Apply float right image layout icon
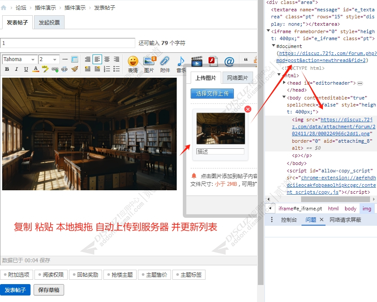The image size is (377, 302). click(97, 69)
